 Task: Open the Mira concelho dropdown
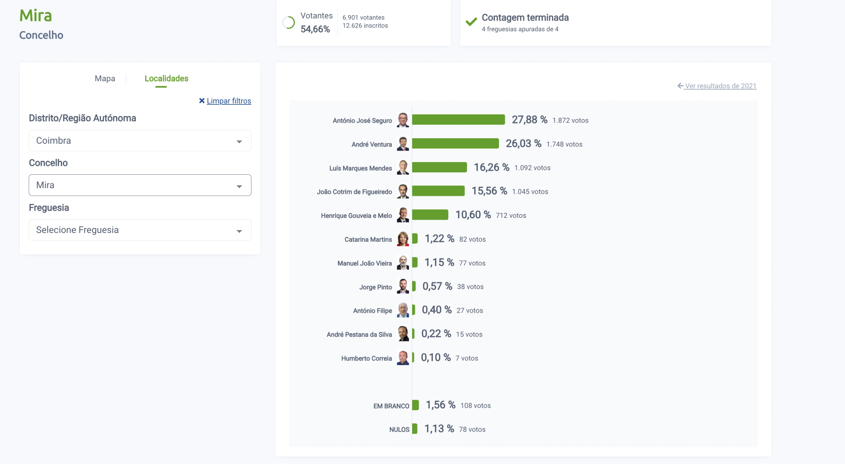[140, 185]
